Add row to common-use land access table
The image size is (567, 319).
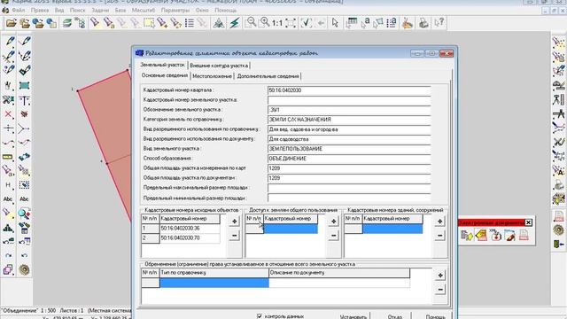[333, 221]
